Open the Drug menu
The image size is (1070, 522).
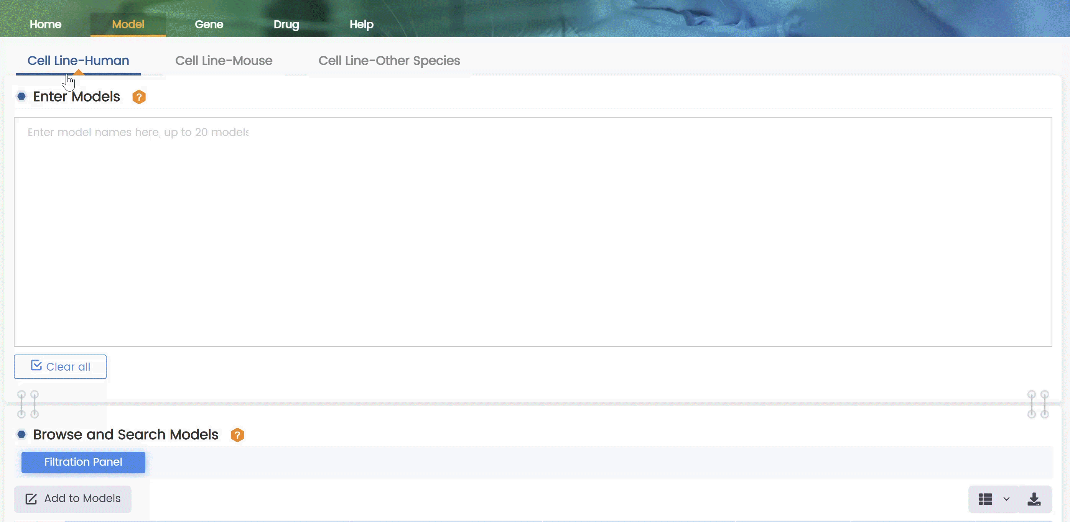coord(286,25)
